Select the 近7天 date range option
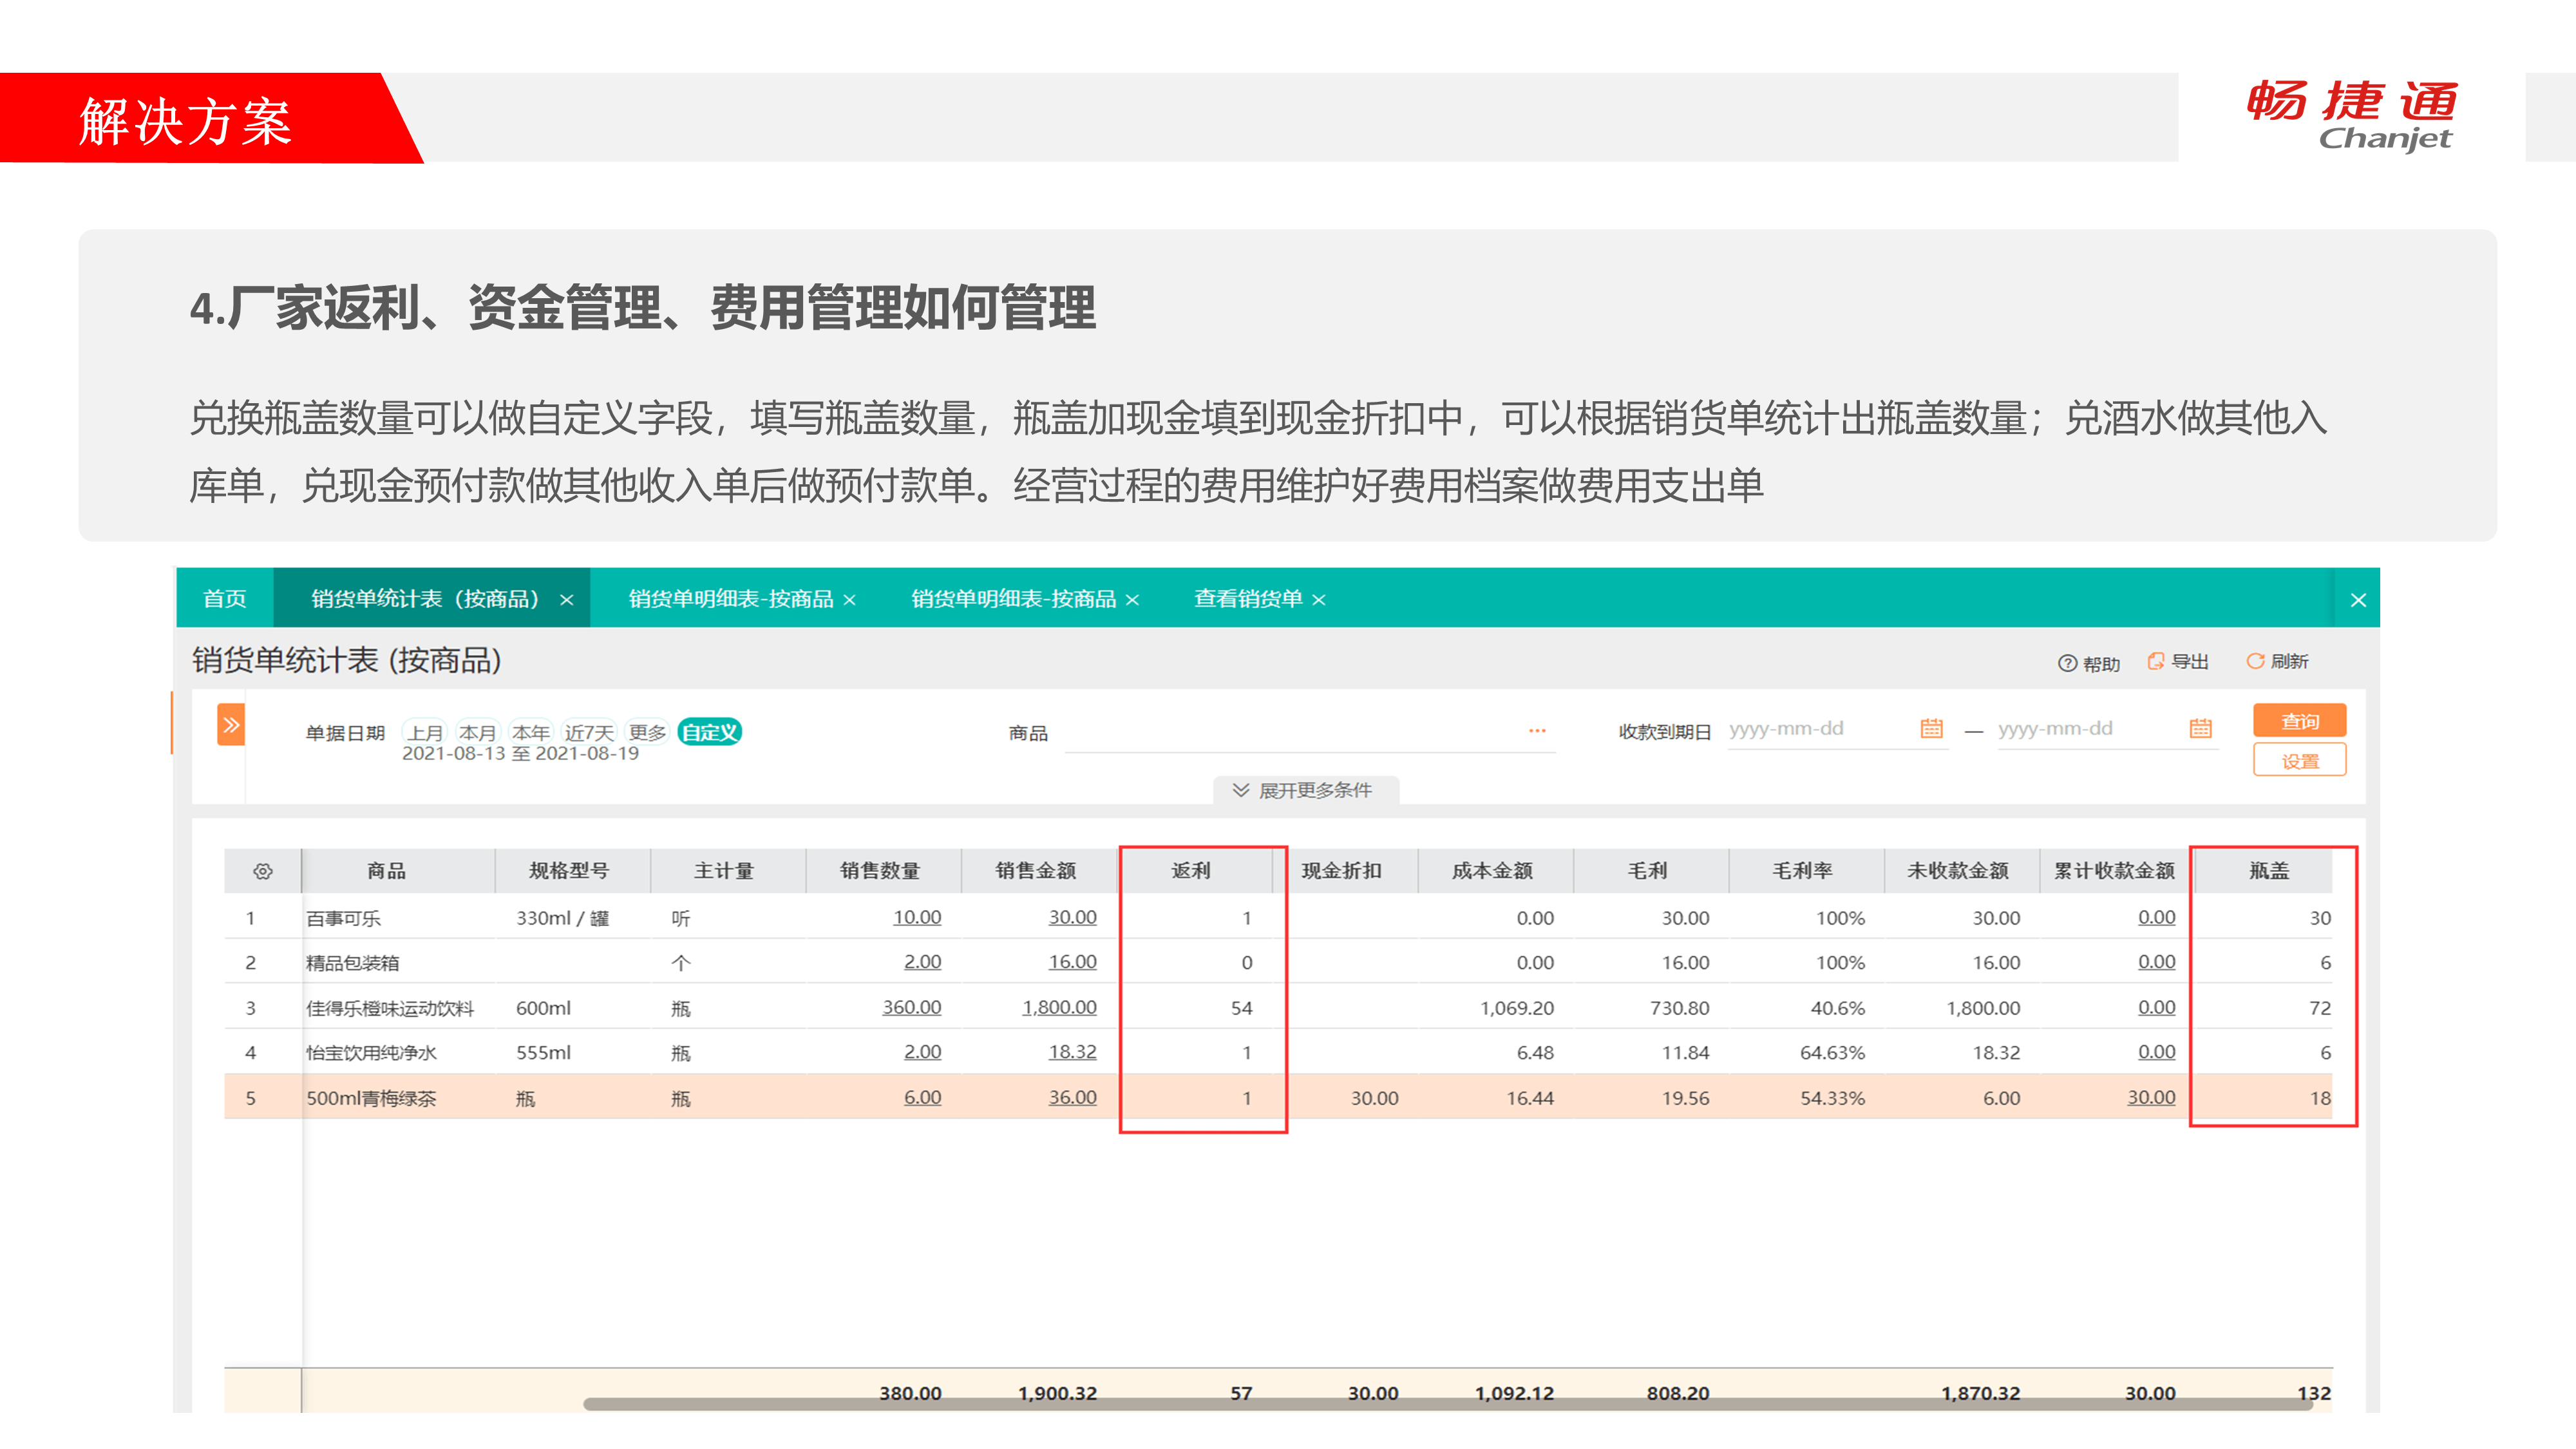Viewport: 2576px width, 1449px height. tap(589, 732)
